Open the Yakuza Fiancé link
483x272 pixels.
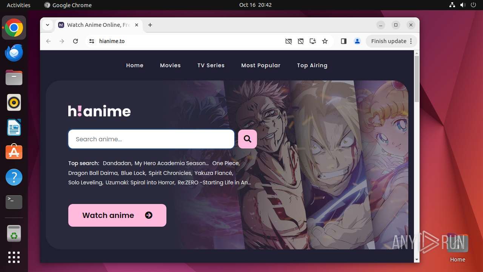213,173
